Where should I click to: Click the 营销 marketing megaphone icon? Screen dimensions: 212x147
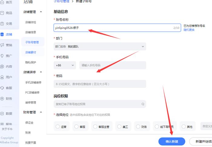[x=2, y=45]
